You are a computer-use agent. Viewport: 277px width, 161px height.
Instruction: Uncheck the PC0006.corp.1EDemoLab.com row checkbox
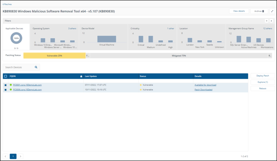tap(5, 90)
